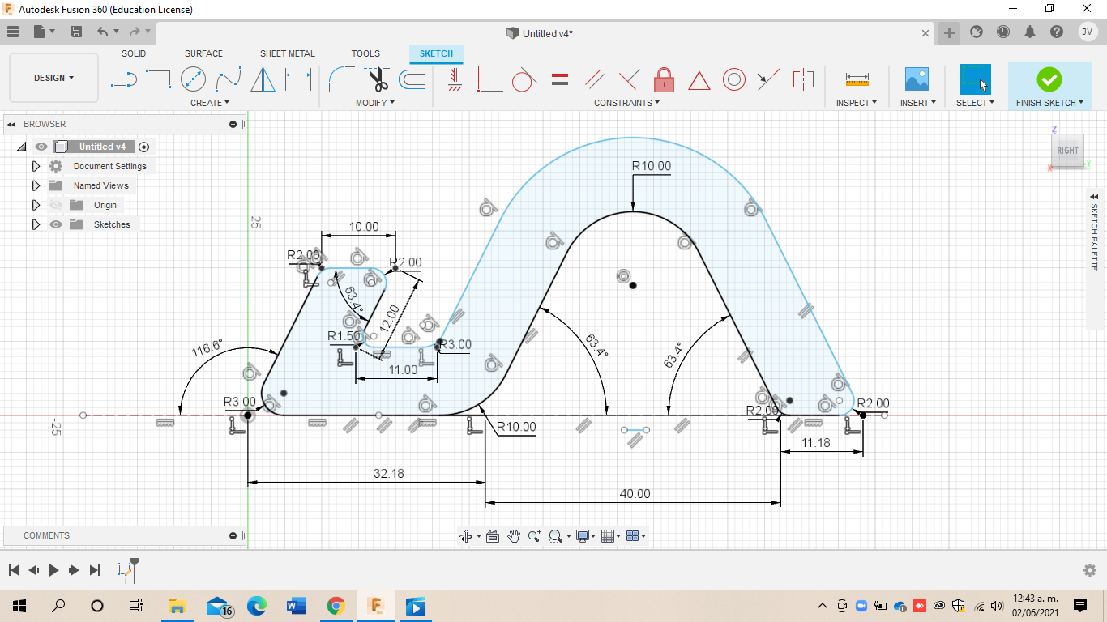Collapse the Untitled v4 root node
Viewport: 1107px width, 622px height.
tap(21, 147)
